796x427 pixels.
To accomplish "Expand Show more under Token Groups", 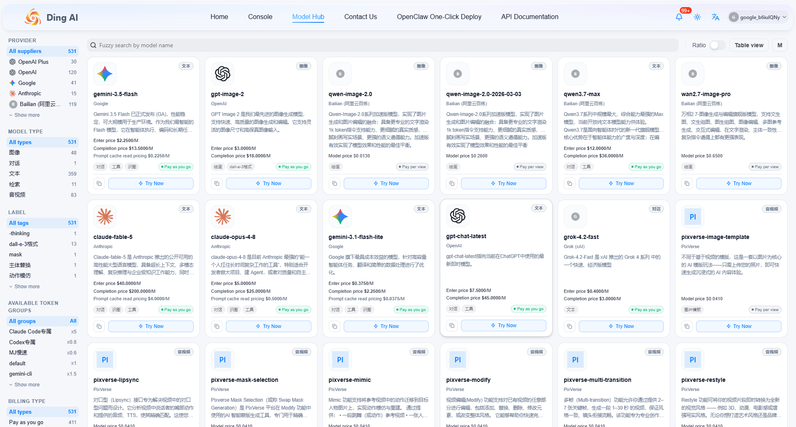I will click(x=24, y=385).
